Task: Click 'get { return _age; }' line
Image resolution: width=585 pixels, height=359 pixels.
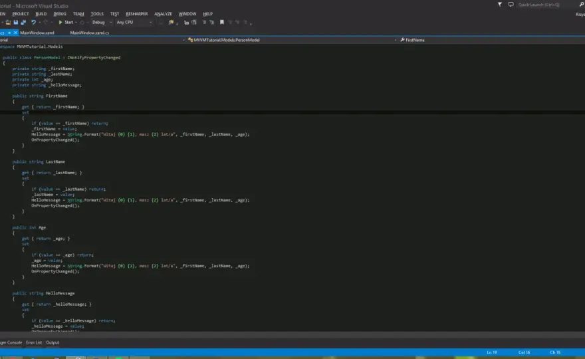Action: (46, 239)
